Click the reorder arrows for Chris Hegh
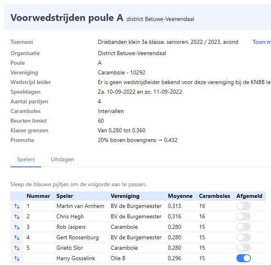Viewport: 271px width, 265px height. pyautogui.click(x=17, y=217)
